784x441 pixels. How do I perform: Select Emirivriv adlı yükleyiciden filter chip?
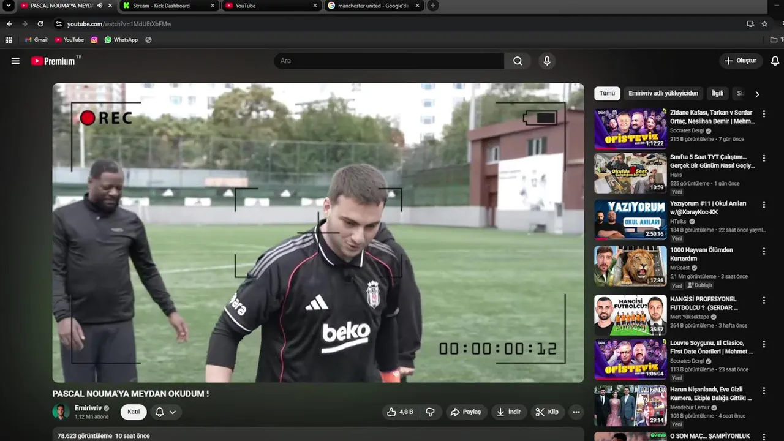(x=663, y=94)
